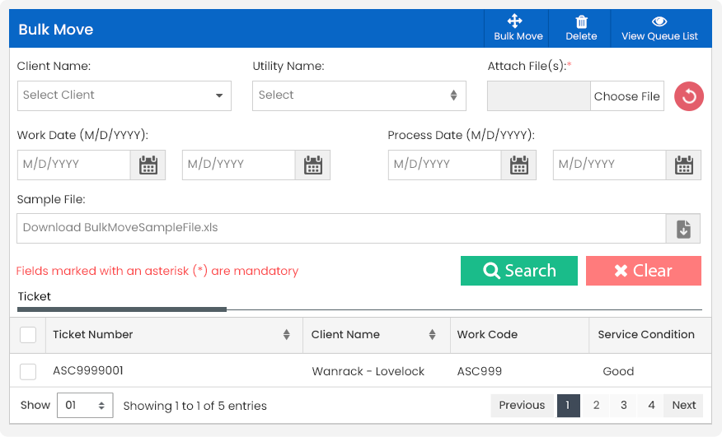The height and width of the screenshot is (437, 722).
Task: Open the Work Date start calendar icon
Action: (x=148, y=165)
